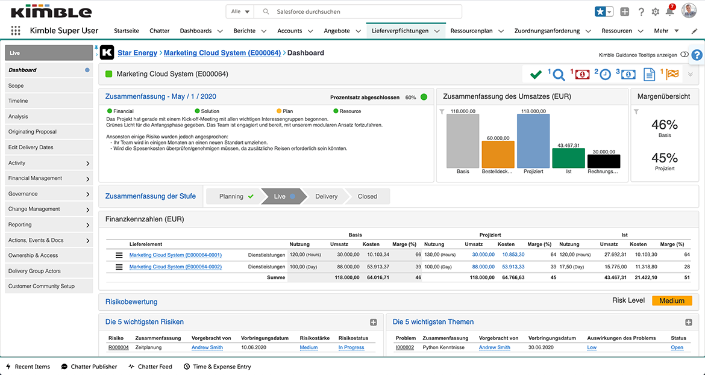This screenshot has width=705, height=375.
Task: Click the green project status square
Action: point(109,74)
